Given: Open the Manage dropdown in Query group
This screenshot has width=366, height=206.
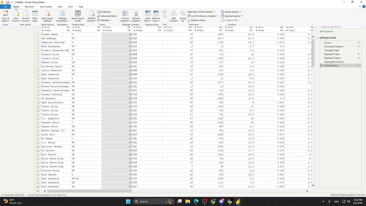Looking at the screenshot, I should pyautogui.click(x=104, y=20).
